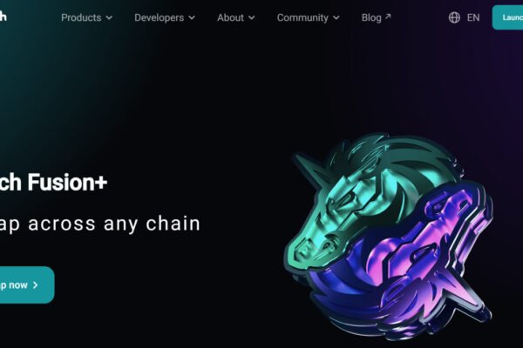
Task: Open the About menu
Action: click(x=236, y=17)
